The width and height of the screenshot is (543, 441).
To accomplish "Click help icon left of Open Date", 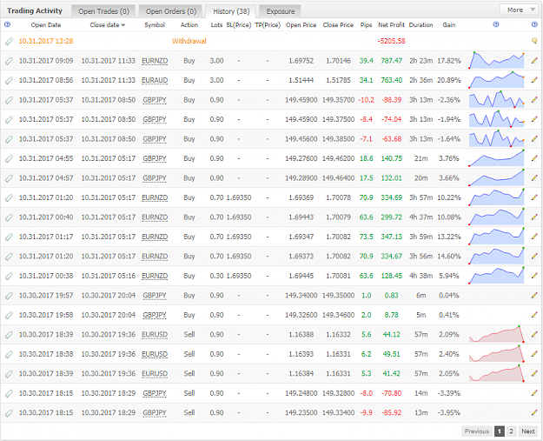I will 7,24.
